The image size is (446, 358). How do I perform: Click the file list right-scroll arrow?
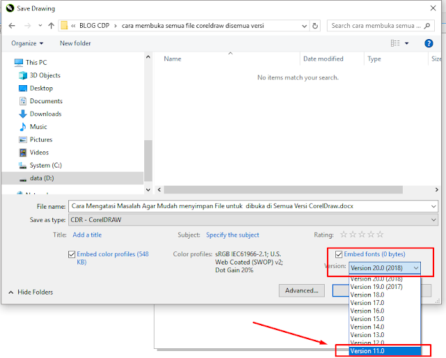(437, 190)
